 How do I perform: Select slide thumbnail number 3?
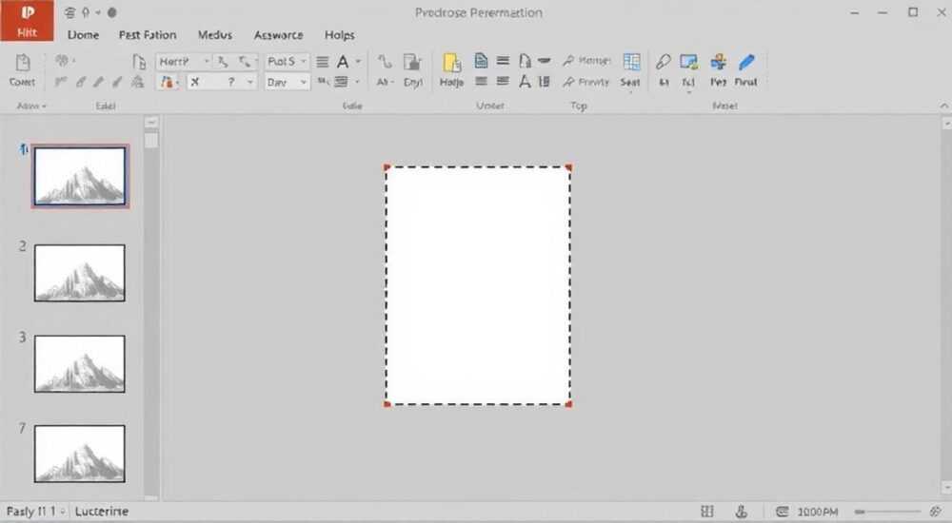coord(80,364)
